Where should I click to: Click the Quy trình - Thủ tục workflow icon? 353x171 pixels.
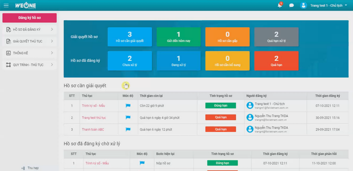tap(8, 65)
